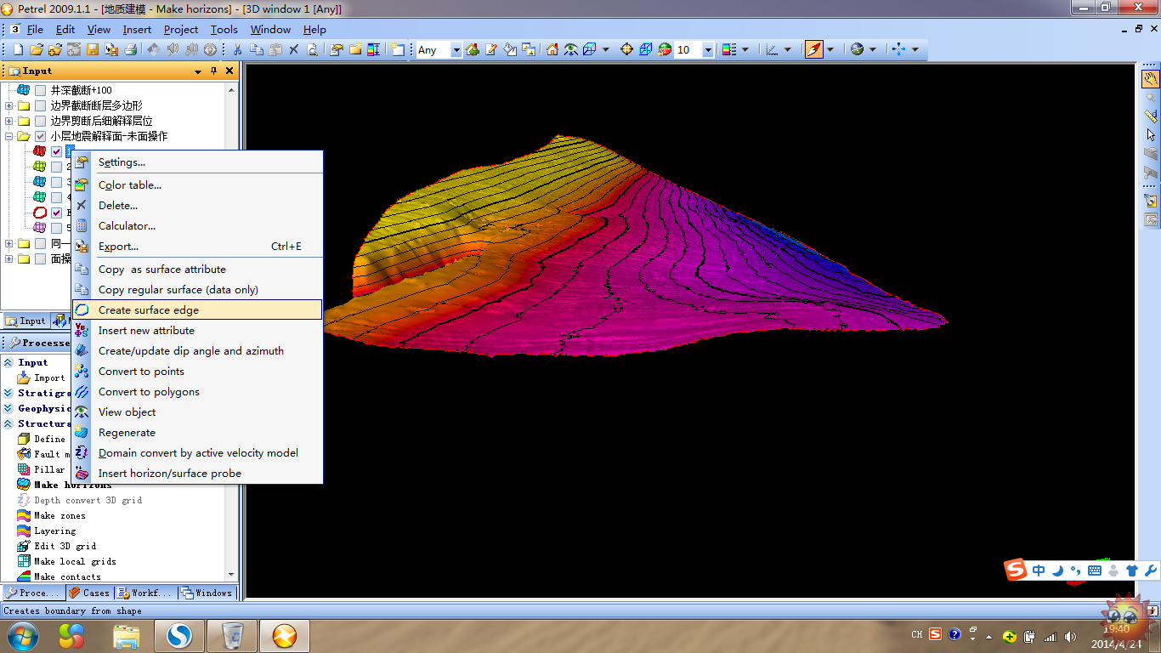Click the red polygon outline item icon
This screenshot has height=653, width=1161.
coord(40,213)
